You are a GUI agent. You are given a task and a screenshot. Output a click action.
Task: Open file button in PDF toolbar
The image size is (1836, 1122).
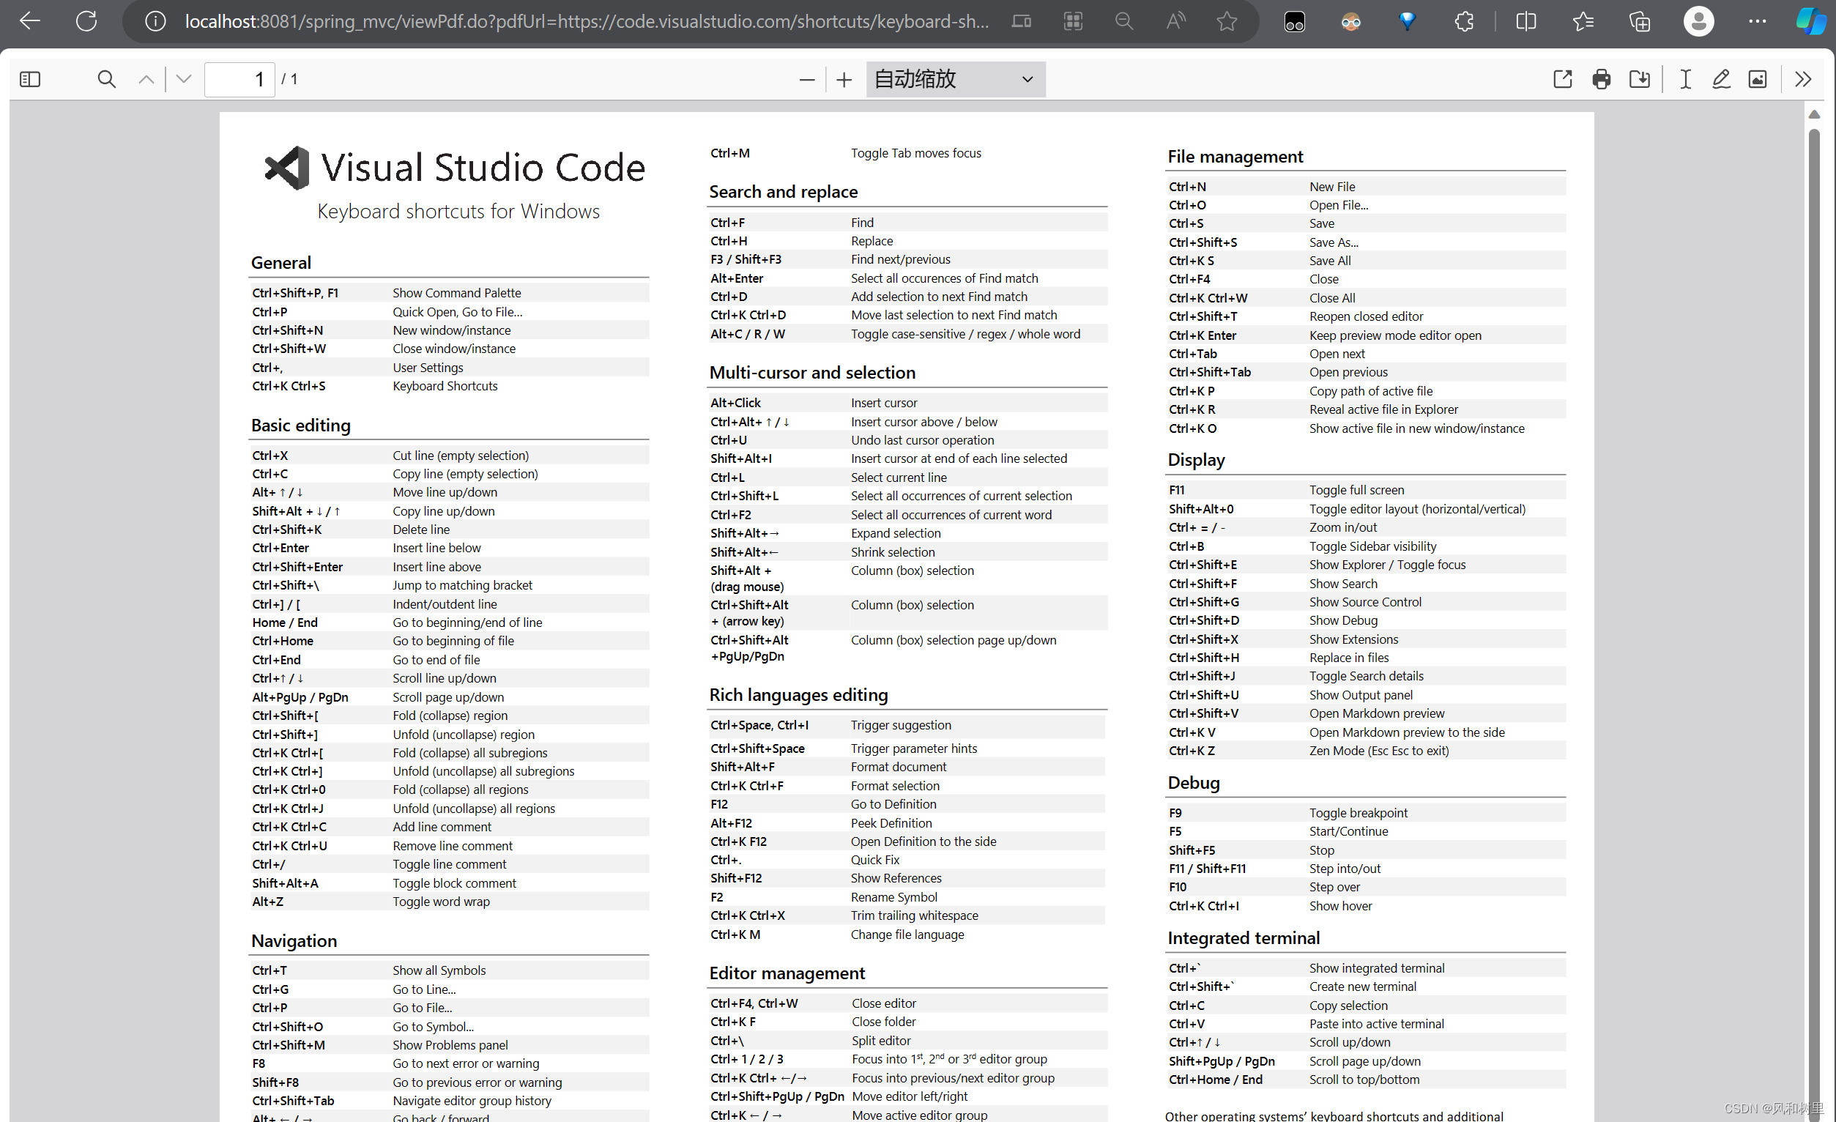point(1563,79)
